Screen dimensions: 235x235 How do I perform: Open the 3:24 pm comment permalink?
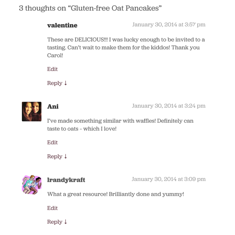pyautogui.click(x=169, y=106)
